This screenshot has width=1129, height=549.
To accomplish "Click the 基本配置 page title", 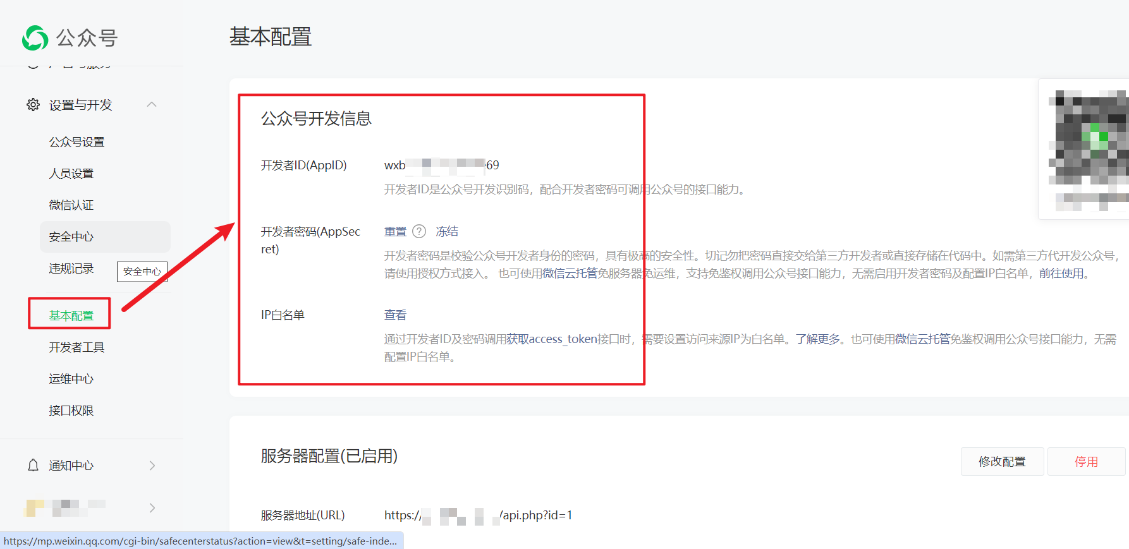I will [x=271, y=37].
